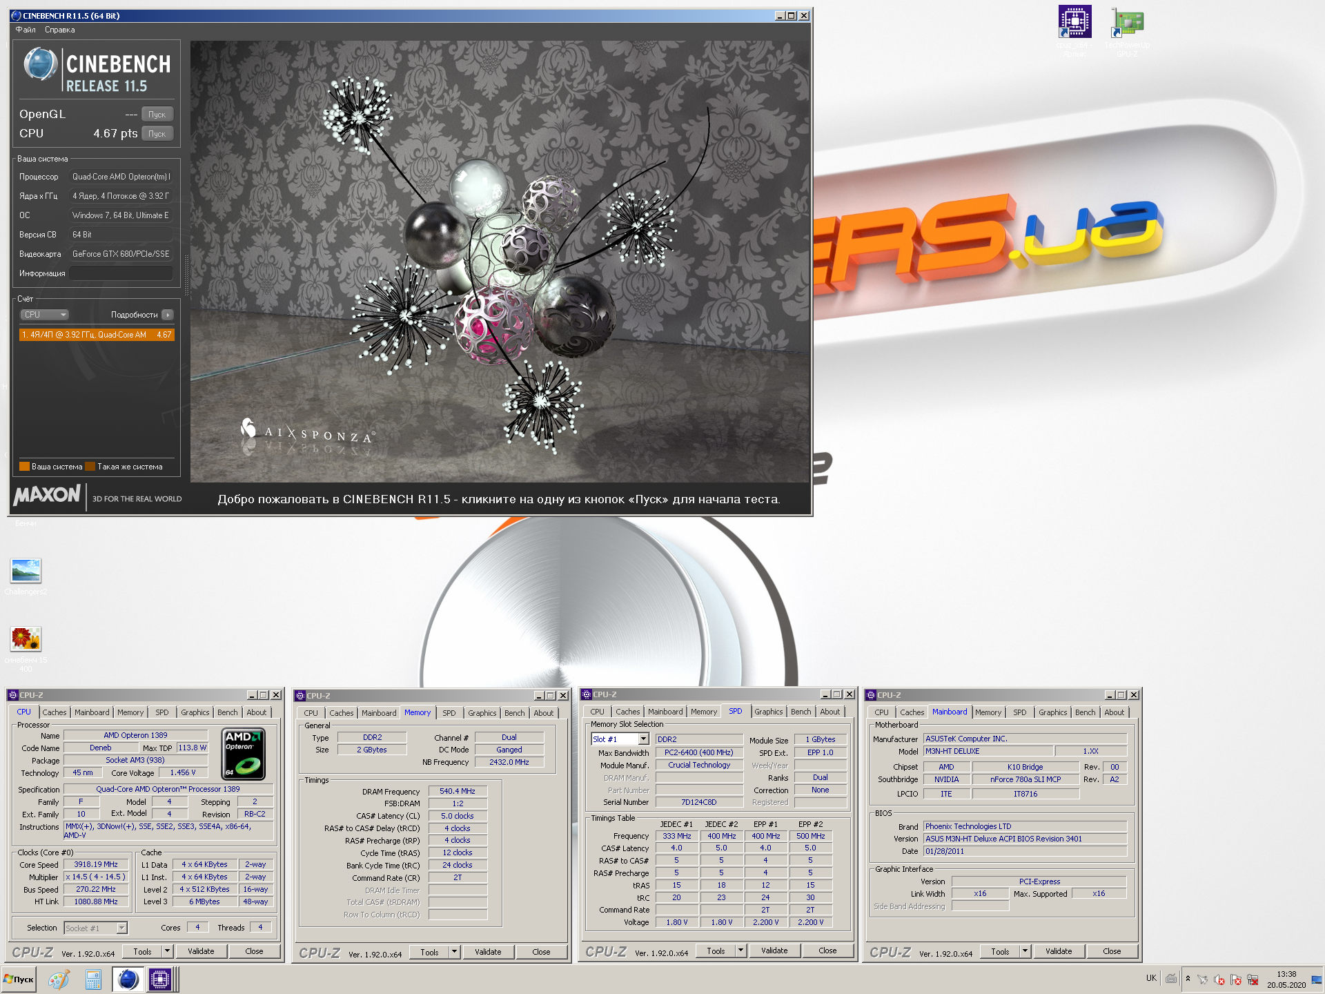
Task: Open the Slot #1 memory slot dropdown
Action: (620, 739)
